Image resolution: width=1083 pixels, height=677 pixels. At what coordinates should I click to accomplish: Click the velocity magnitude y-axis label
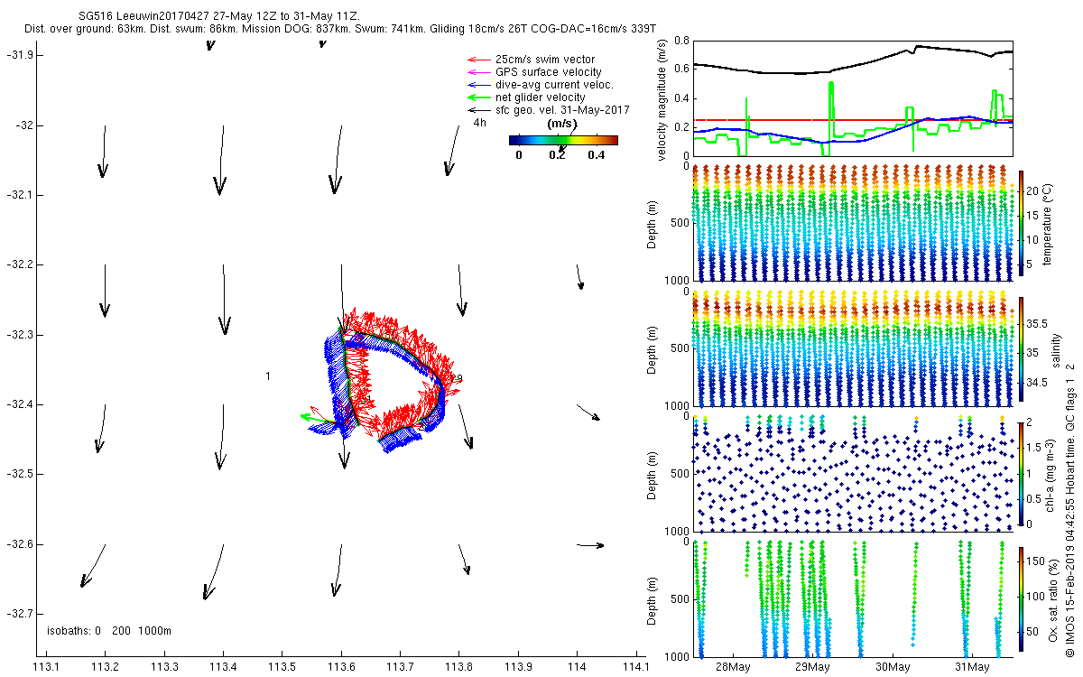(662, 99)
